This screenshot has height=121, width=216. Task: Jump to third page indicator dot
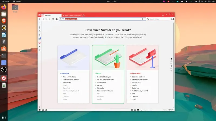pos(171,64)
